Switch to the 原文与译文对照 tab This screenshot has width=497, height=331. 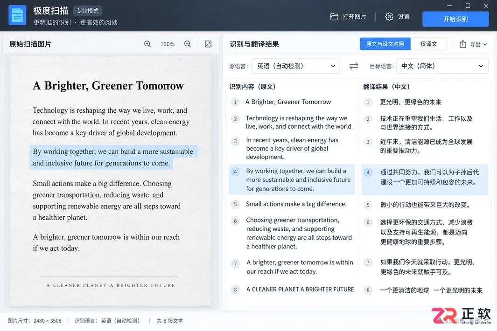[x=385, y=44]
